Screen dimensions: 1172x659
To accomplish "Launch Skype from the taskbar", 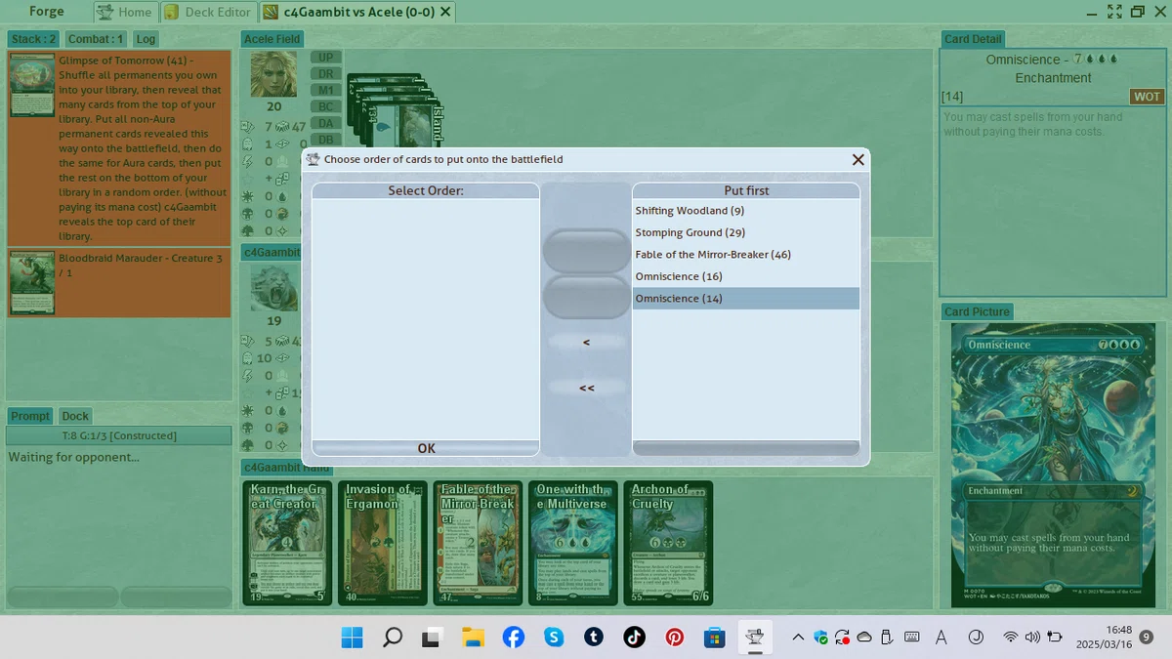I will (x=554, y=638).
